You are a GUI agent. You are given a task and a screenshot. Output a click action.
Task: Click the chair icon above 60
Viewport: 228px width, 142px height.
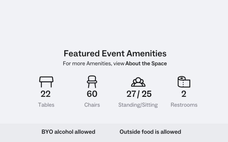tap(92, 82)
